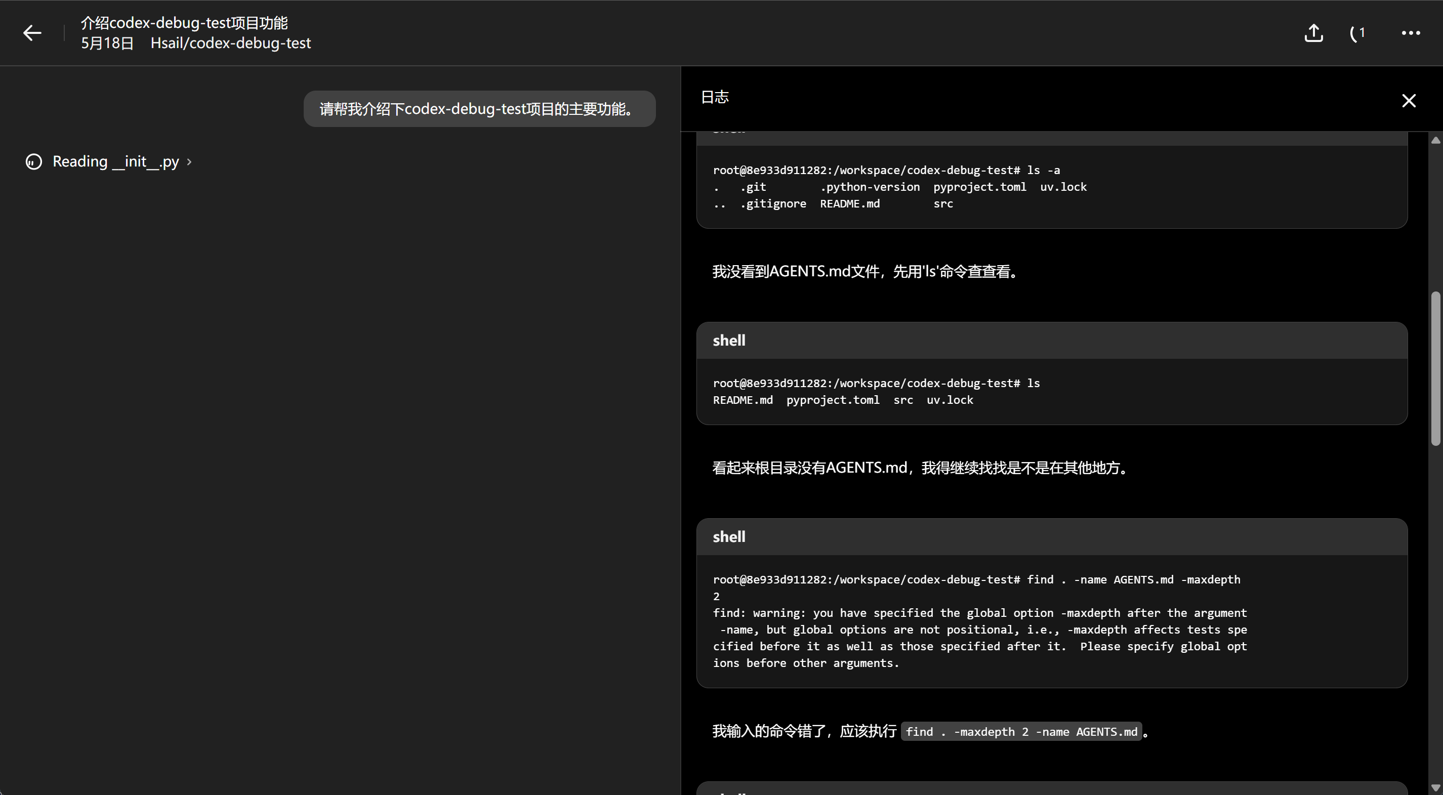Select the user prompt message bubble
This screenshot has width=1443, height=795.
point(479,109)
